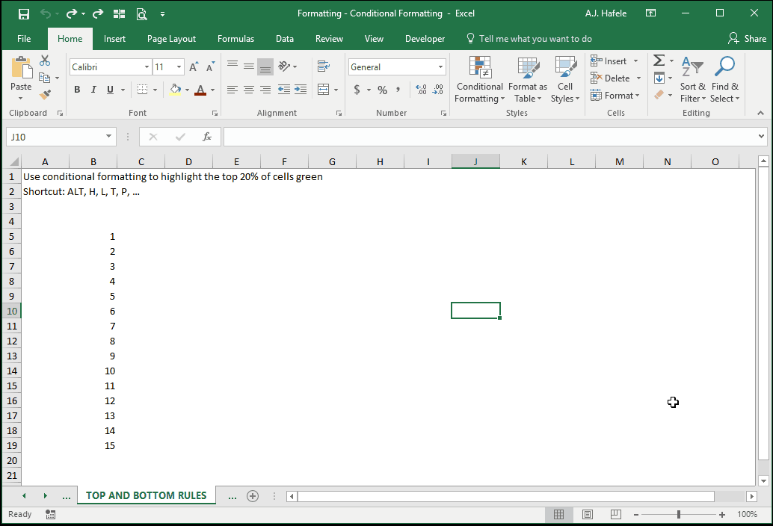Open the font size dropdown
Viewport: 773px width, 526px height.
[x=179, y=67]
